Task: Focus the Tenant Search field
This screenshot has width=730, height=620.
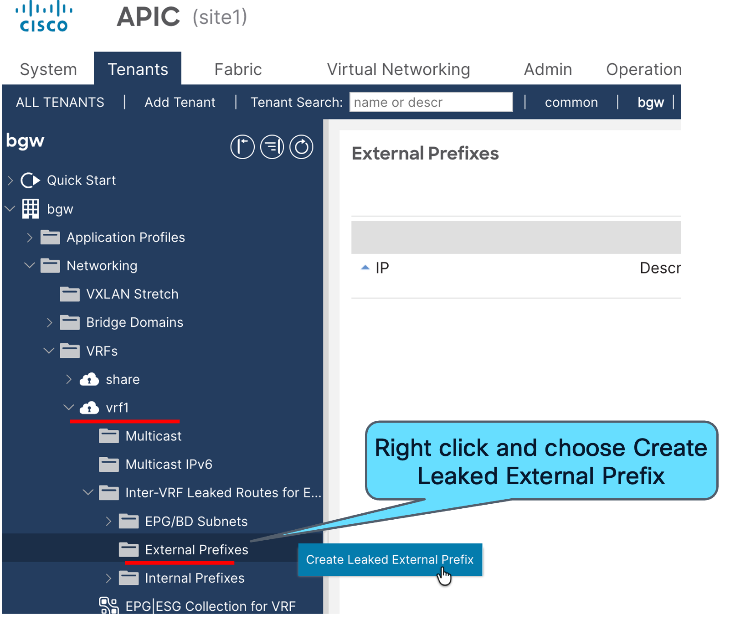Action: 431,102
